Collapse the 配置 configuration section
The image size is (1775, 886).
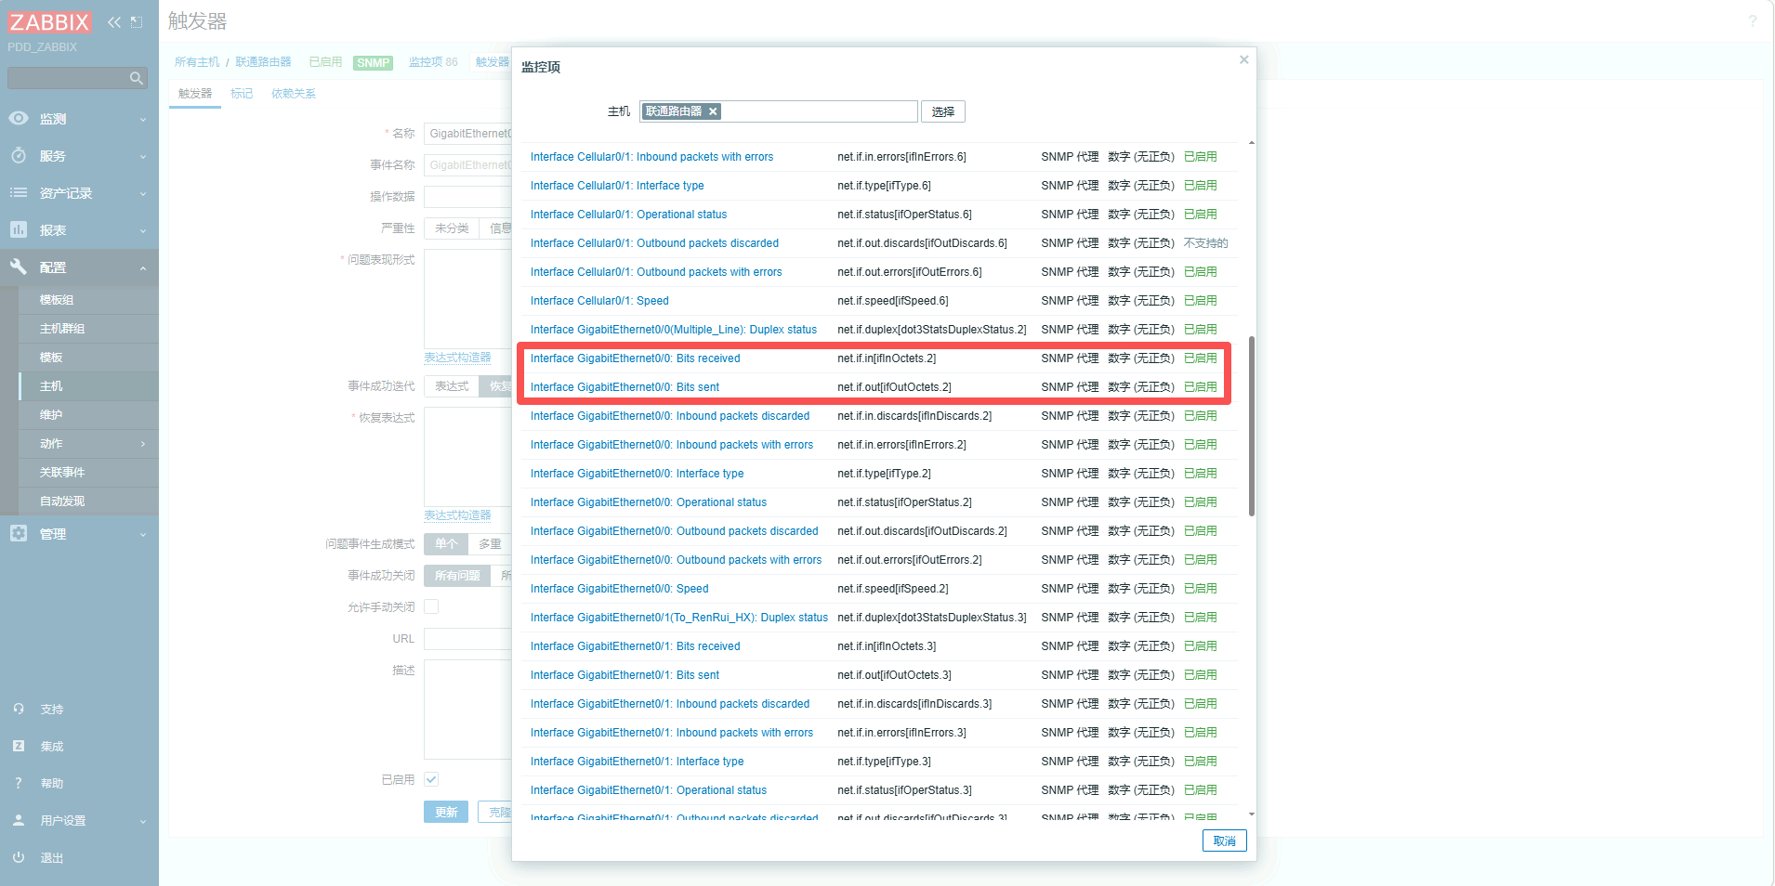tap(143, 267)
